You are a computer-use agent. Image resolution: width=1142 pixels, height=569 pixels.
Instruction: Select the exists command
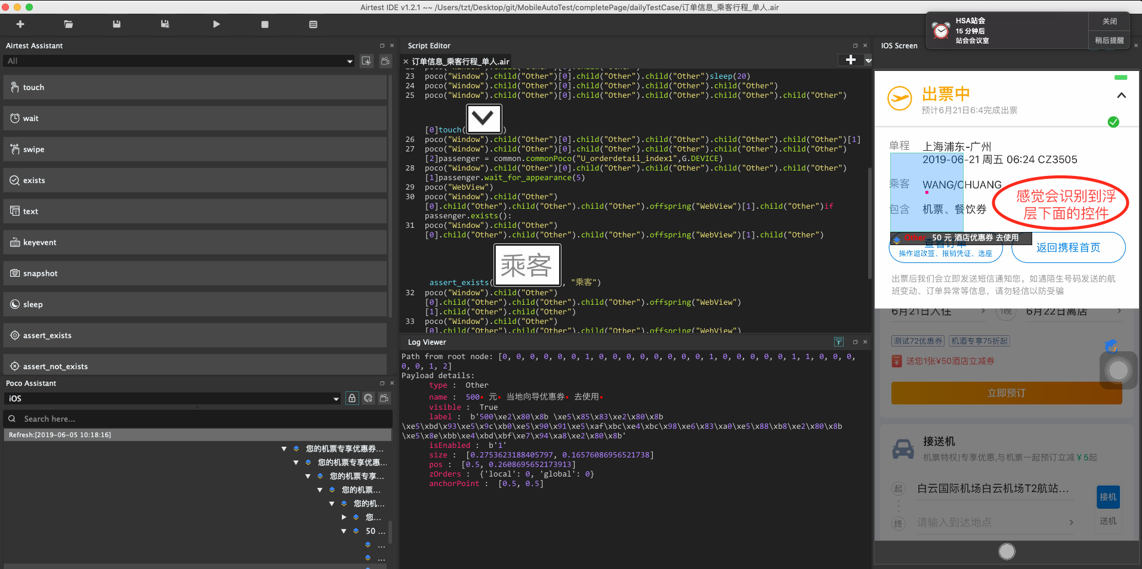[x=195, y=180]
